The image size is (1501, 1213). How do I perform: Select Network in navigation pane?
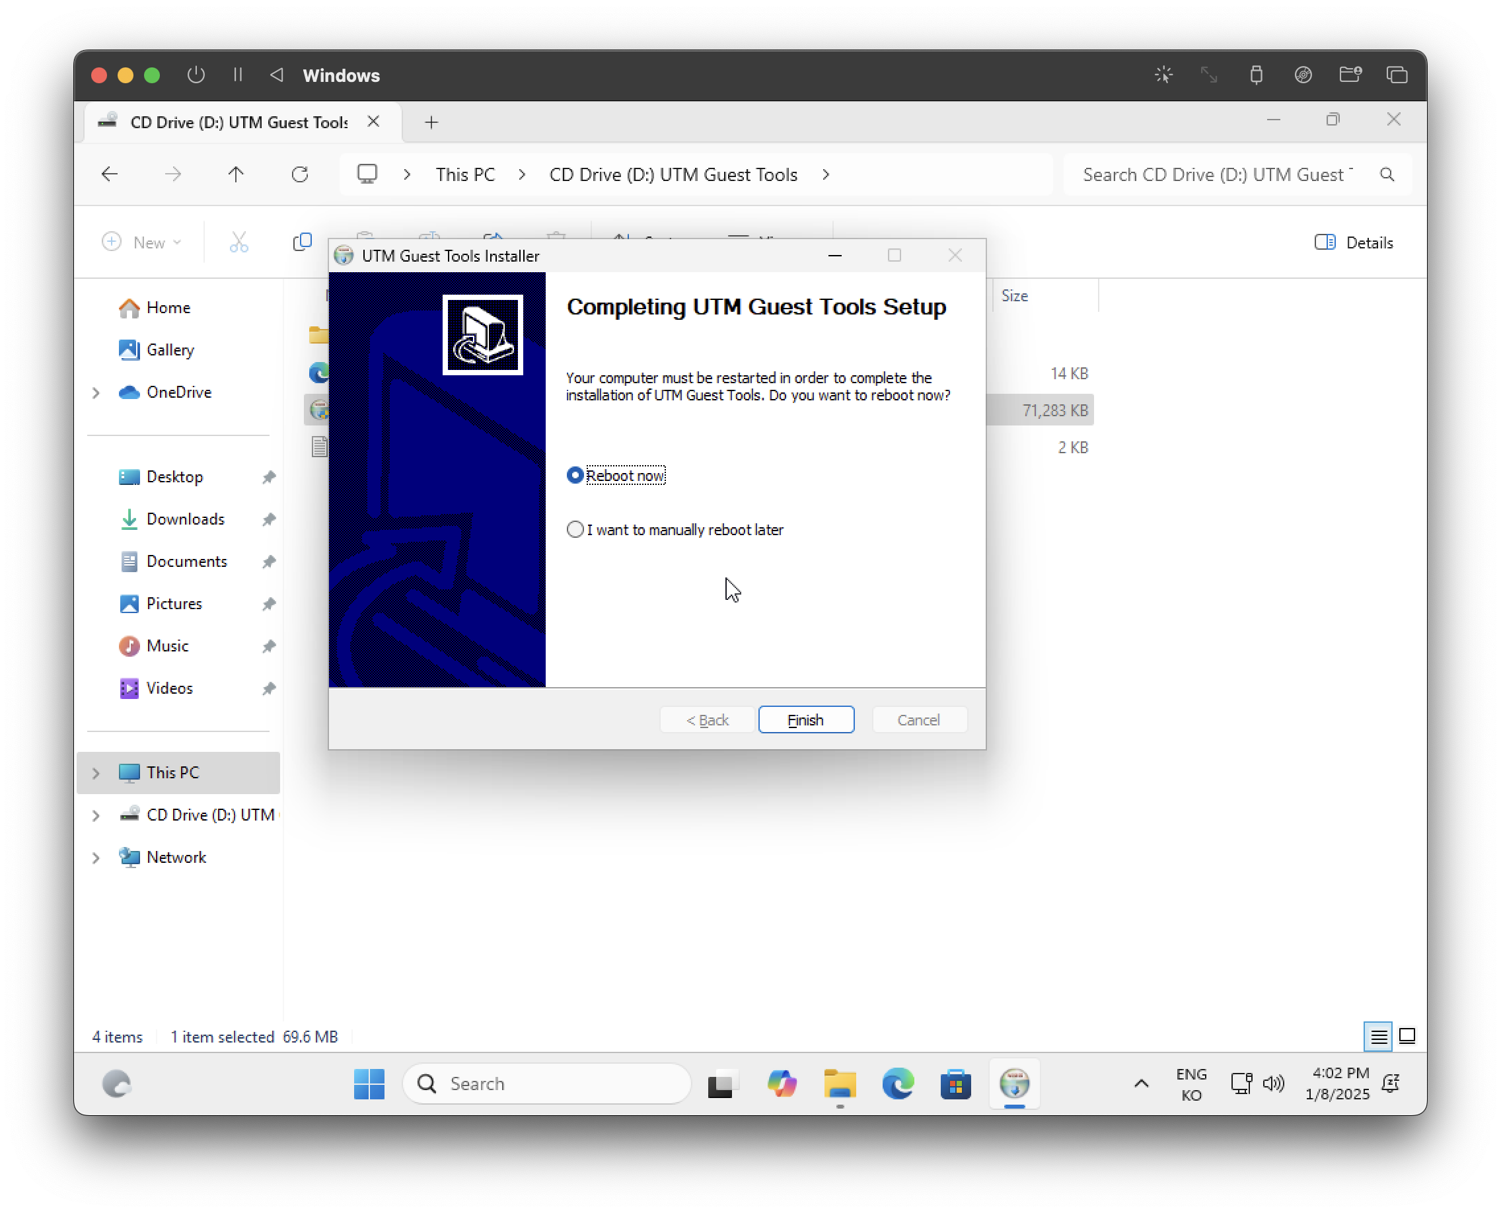coord(176,858)
